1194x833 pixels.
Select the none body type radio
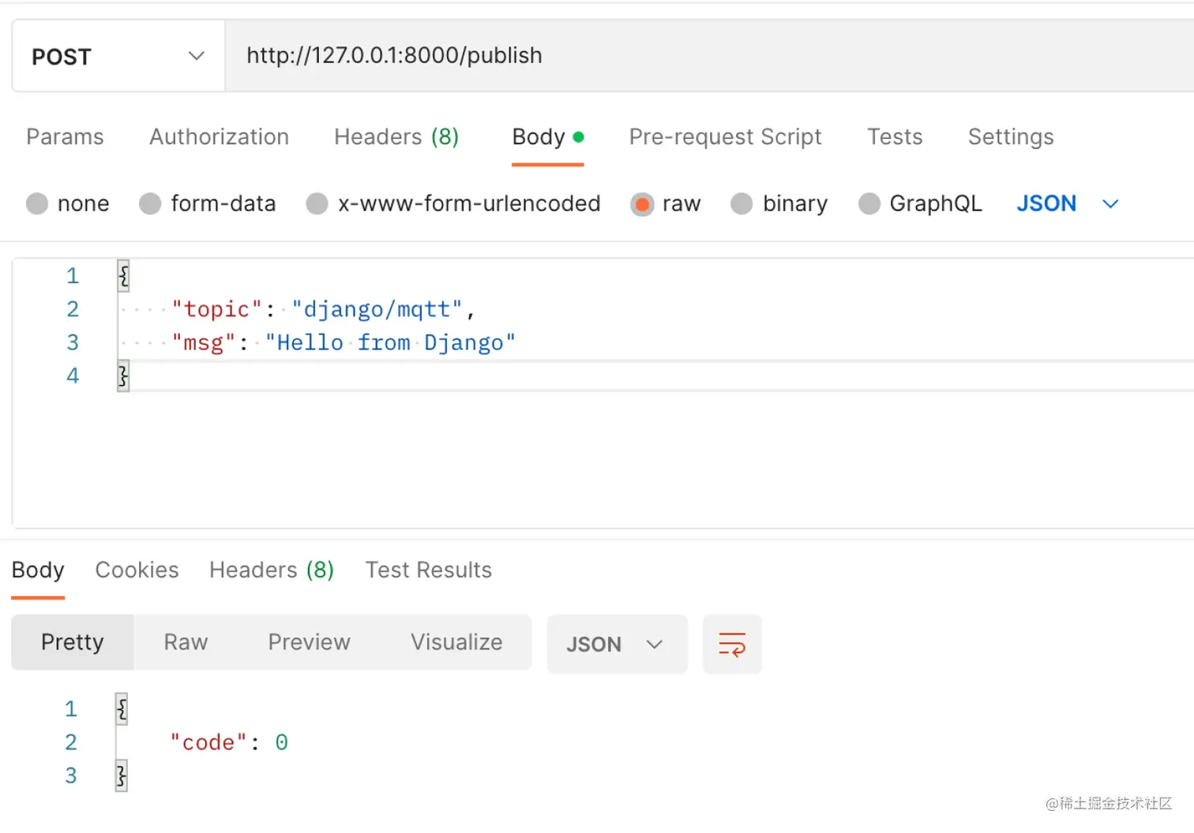point(37,204)
